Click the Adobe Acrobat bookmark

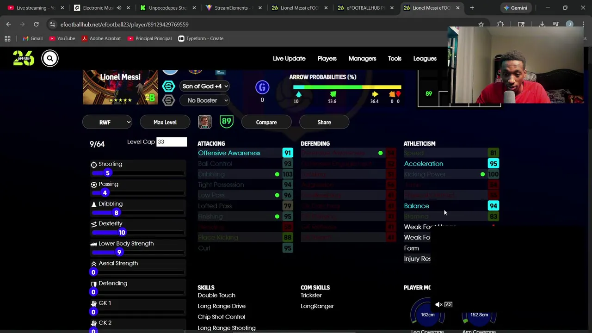[101, 38]
